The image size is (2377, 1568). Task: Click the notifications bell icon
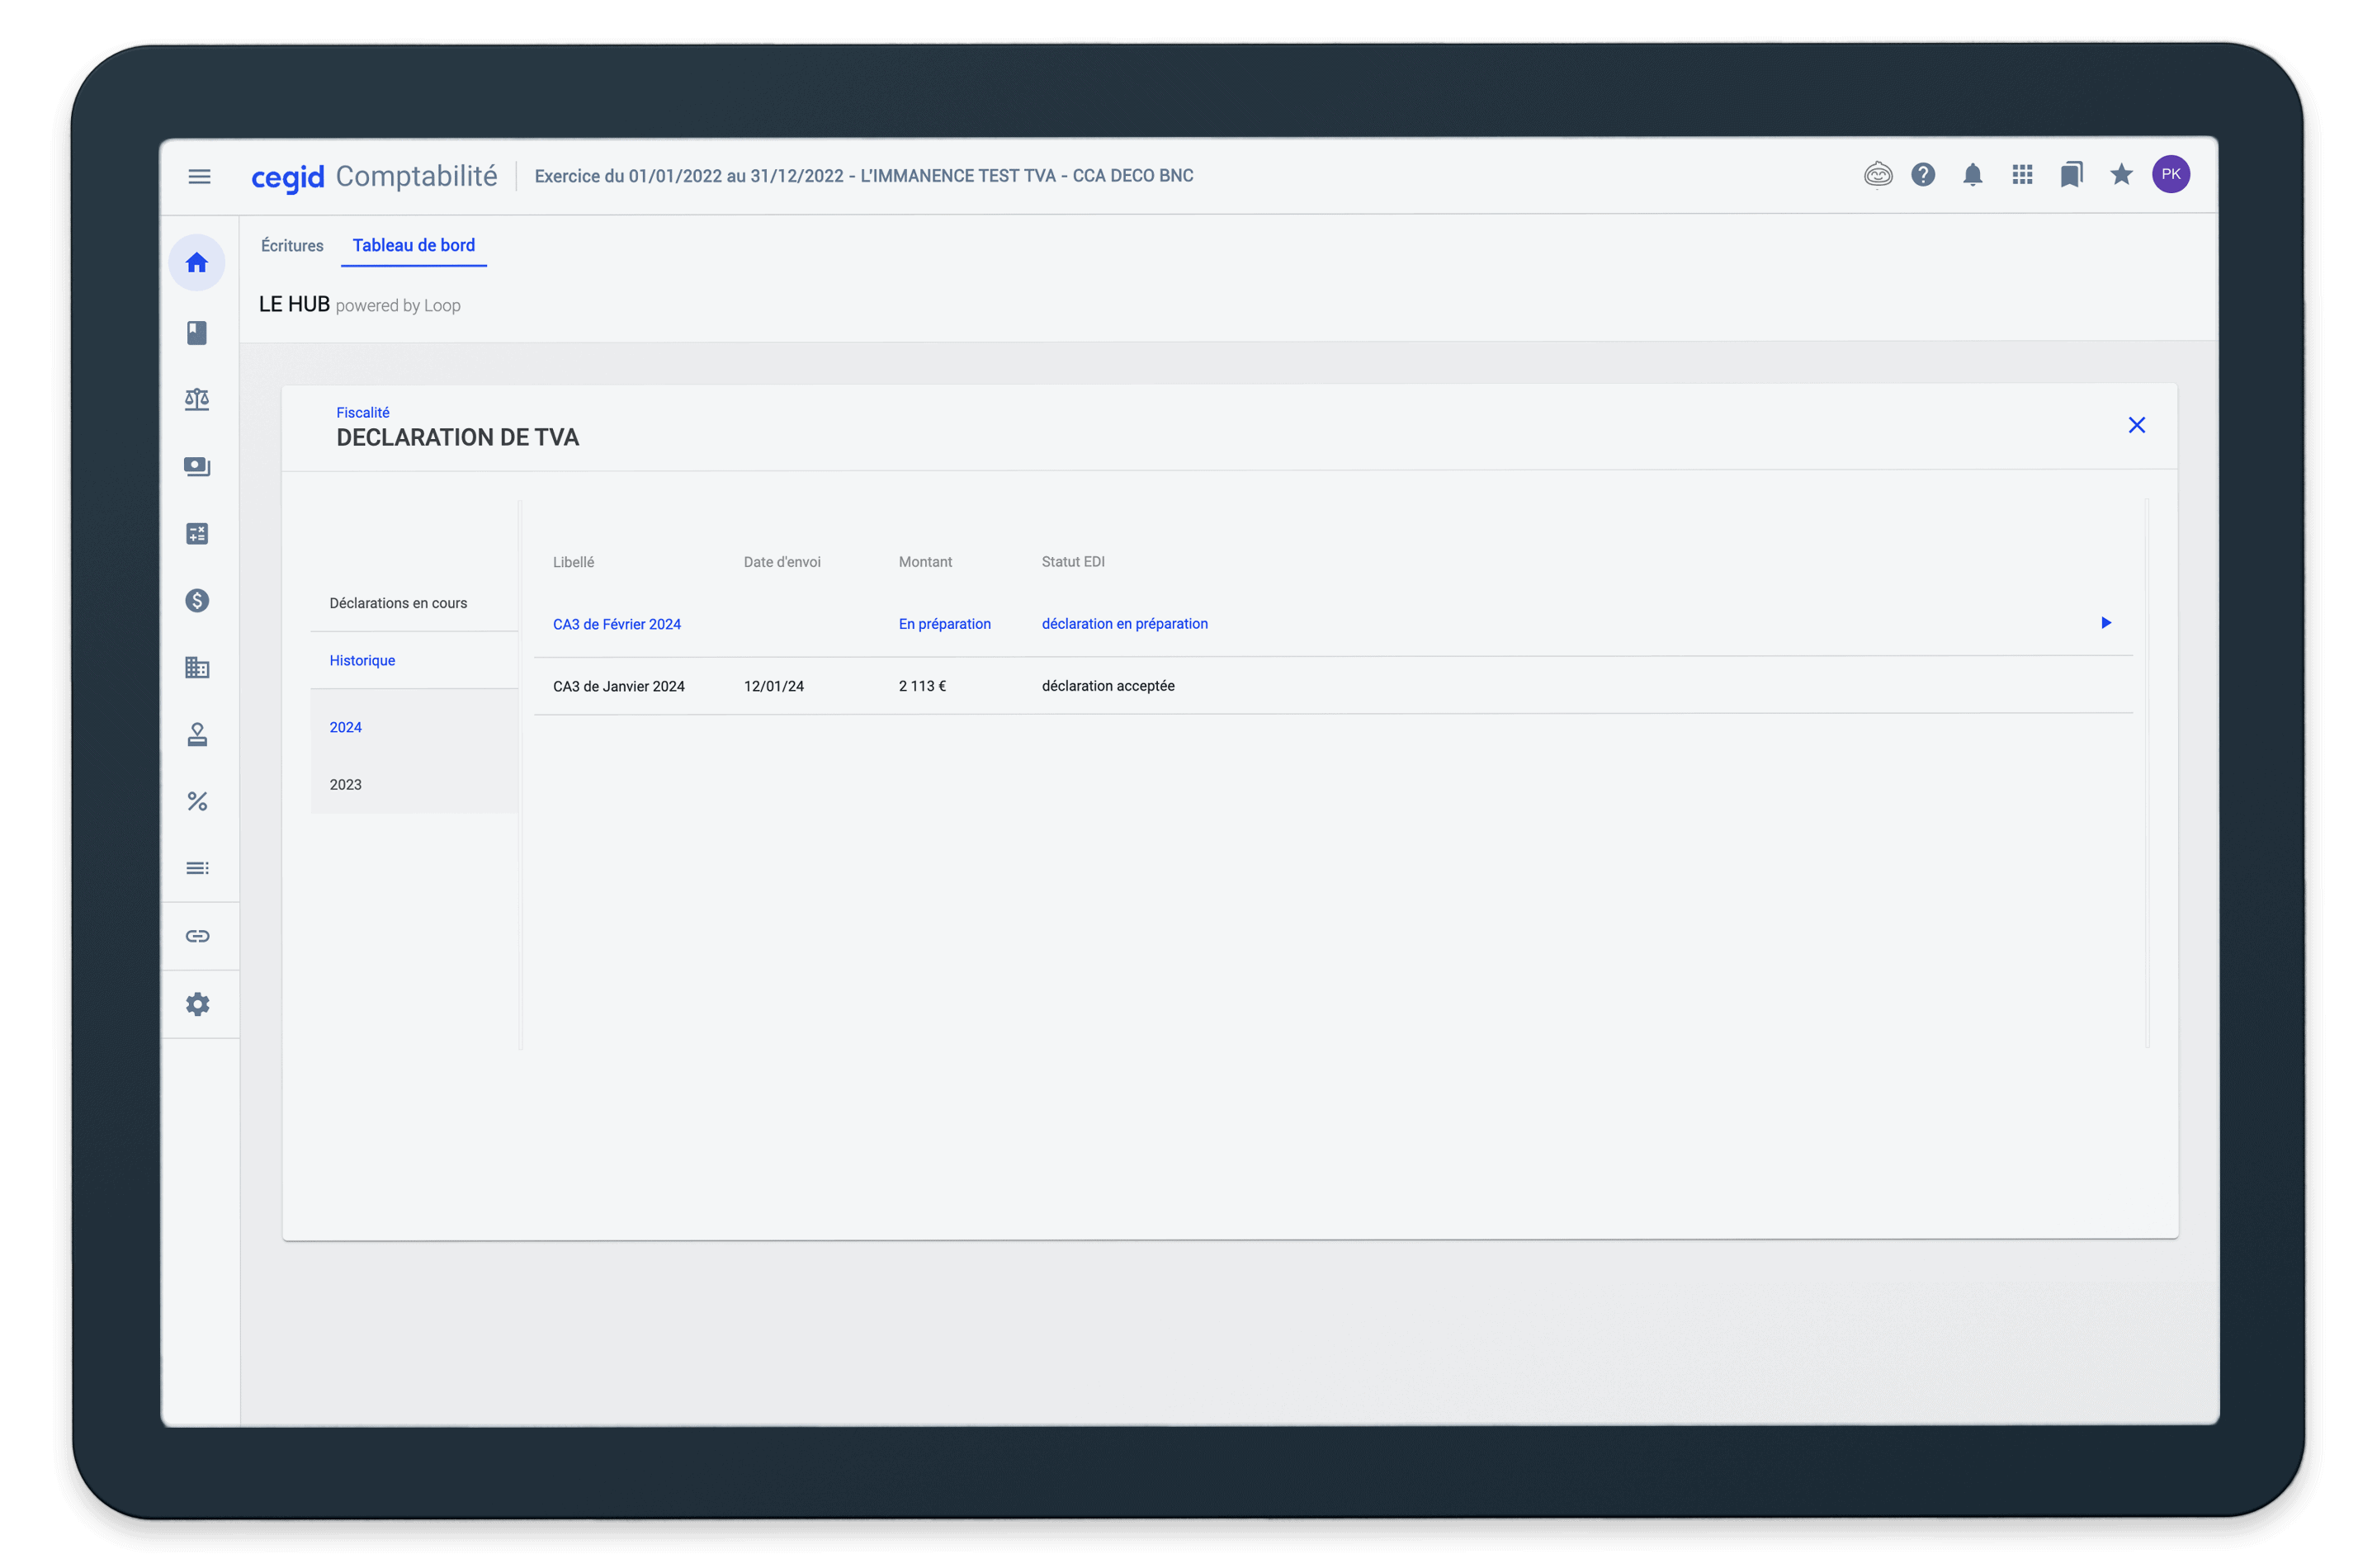(x=1972, y=176)
